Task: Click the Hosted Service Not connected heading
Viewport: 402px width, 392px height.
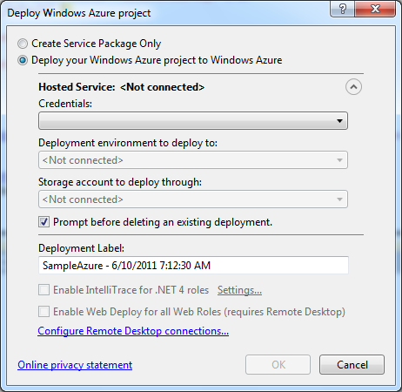Action: click(x=122, y=87)
